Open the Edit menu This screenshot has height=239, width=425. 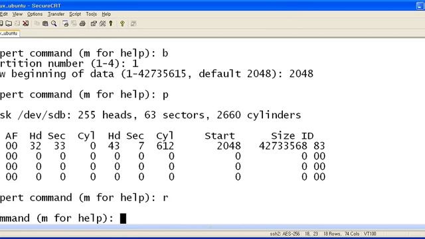(4, 14)
